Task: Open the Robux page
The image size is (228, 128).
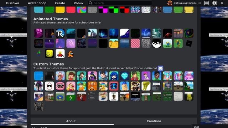Action: click(x=78, y=3)
